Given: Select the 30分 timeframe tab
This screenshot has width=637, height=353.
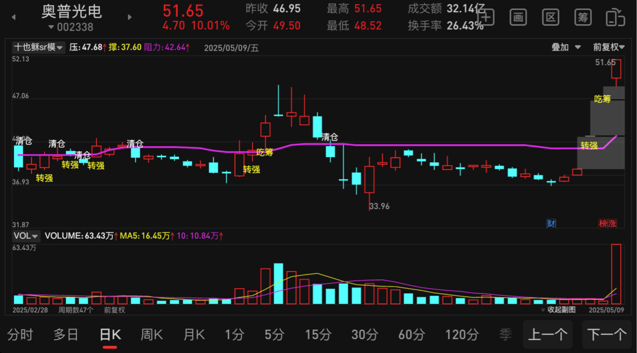Looking at the screenshot, I should click(365, 335).
